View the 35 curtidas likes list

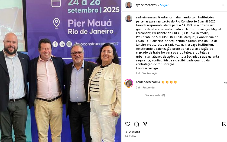132,132
